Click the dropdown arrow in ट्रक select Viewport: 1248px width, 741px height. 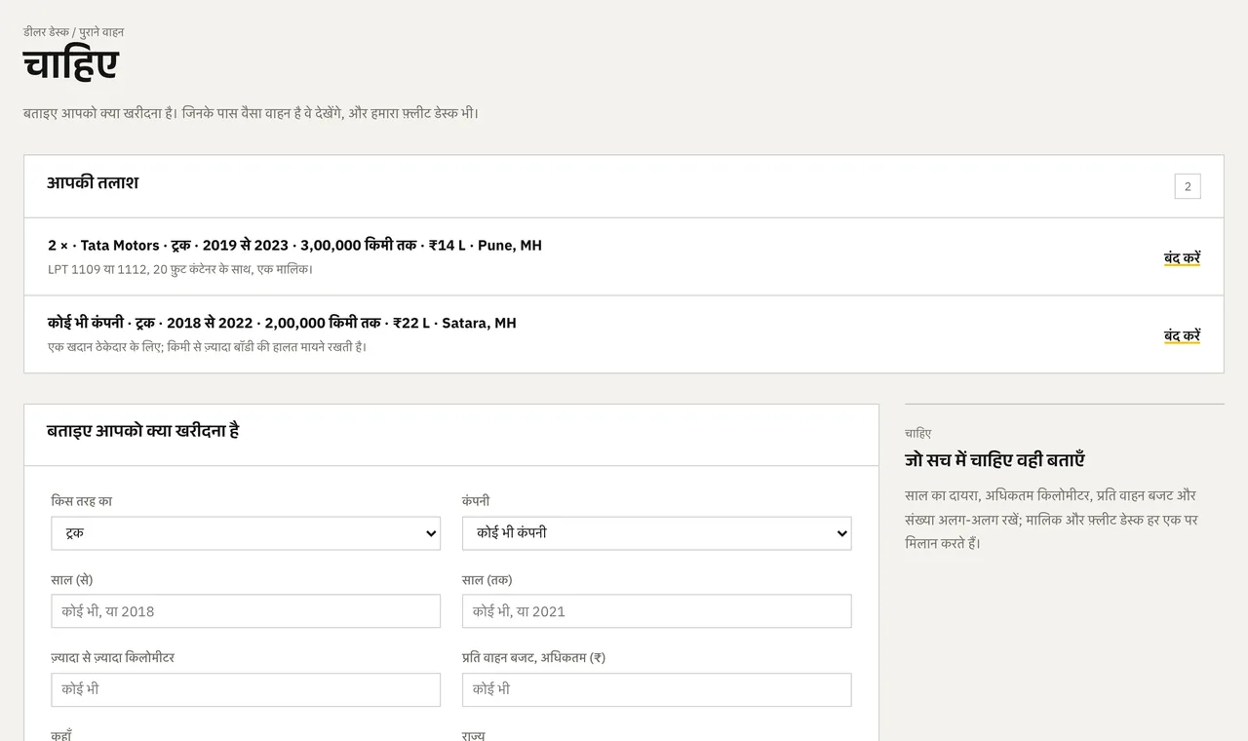(x=430, y=533)
